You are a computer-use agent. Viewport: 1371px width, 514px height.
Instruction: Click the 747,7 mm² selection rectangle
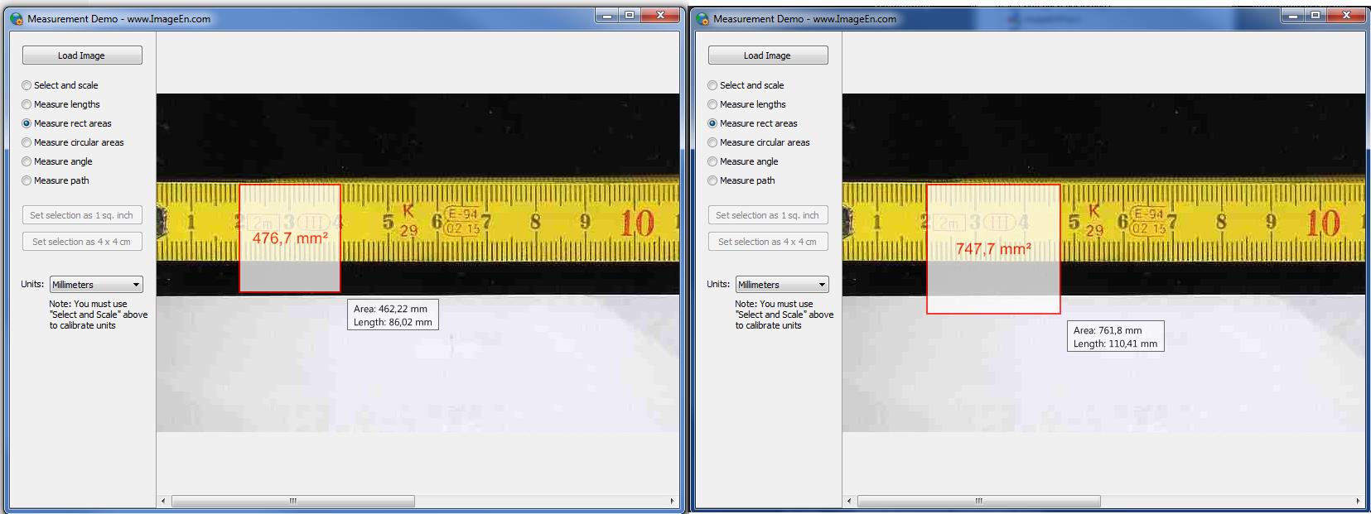[993, 249]
